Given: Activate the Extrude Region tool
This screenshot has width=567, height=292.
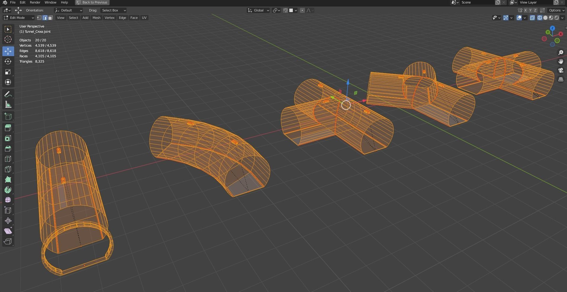Looking at the screenshot, I should pyautogui.click(x=8, y=128).
